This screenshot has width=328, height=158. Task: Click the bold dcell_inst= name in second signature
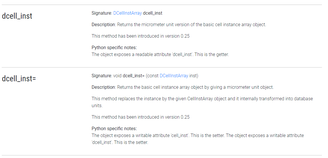tap(134, 76)
